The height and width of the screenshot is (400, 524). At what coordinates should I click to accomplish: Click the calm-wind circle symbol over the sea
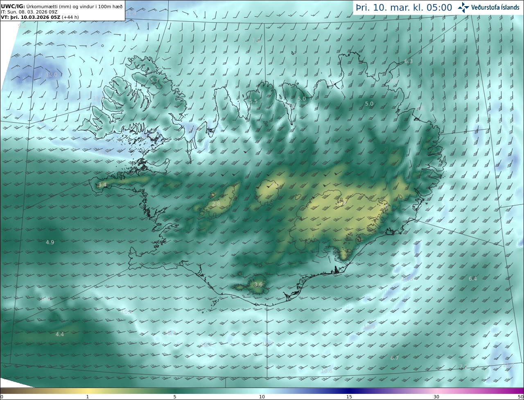point(102,45)
